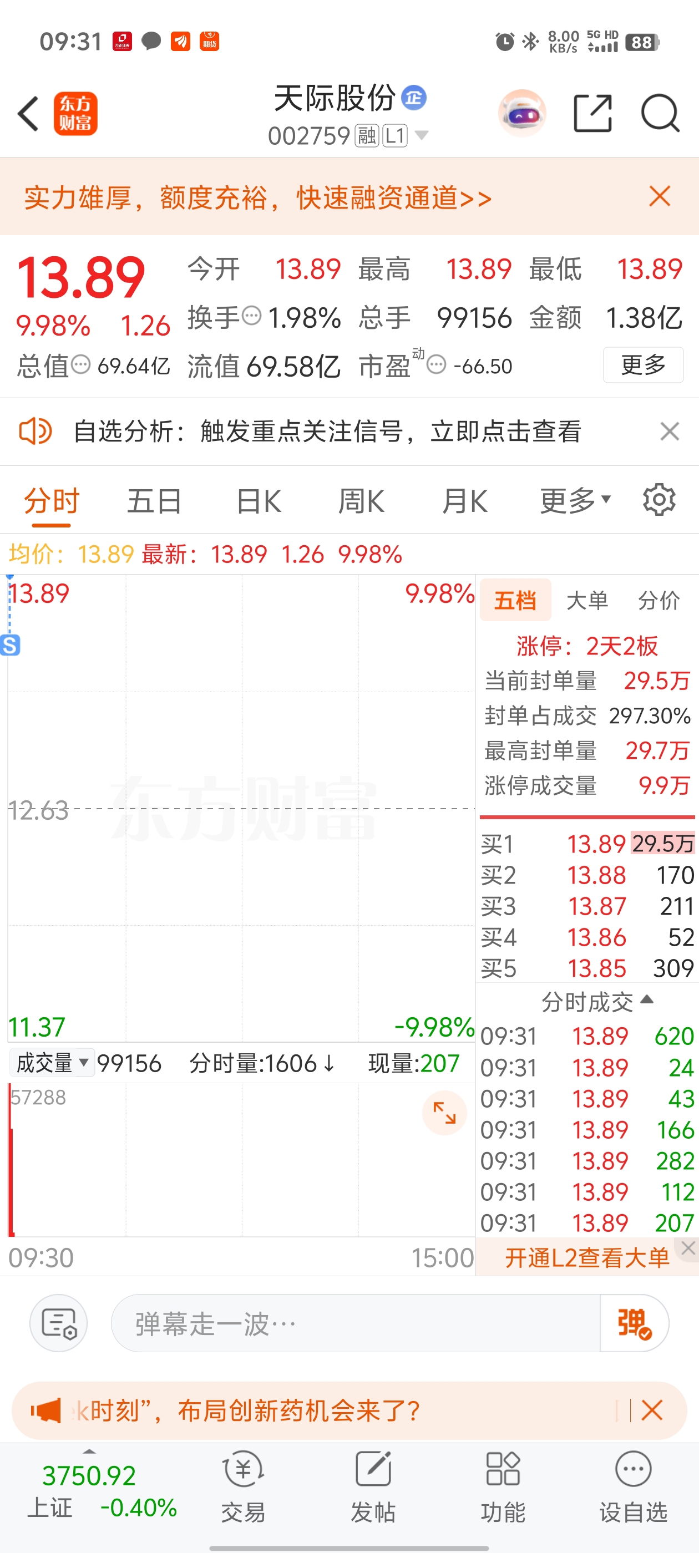Open the 东方财富 home logo
Viewport: 699px width, 1553px height.
click(75, 113)
